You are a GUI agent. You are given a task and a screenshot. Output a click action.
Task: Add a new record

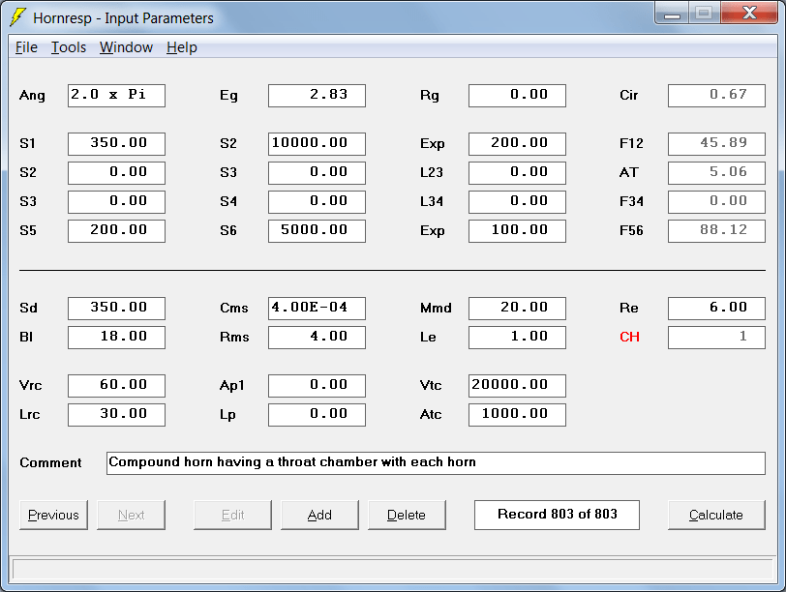(x=319, y=515)
